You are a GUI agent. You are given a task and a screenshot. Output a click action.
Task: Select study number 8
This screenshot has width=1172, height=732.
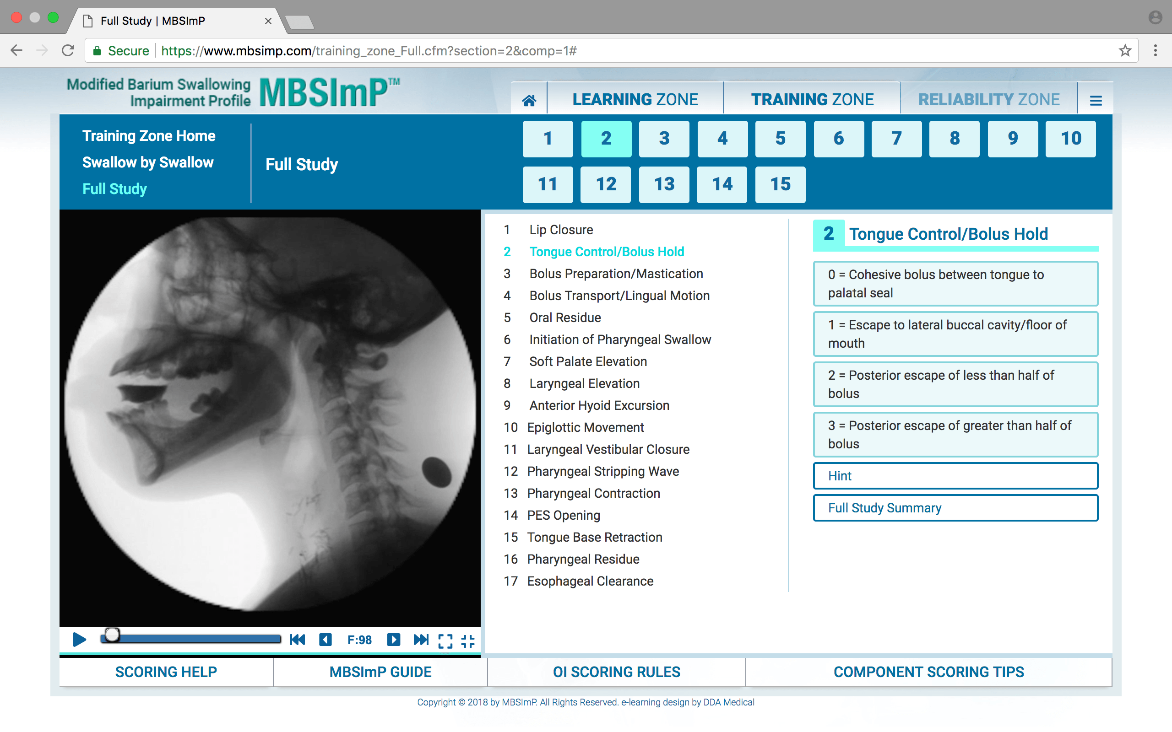point(954,139)
